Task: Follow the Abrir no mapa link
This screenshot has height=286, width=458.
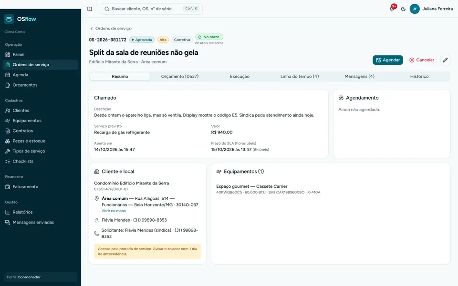Action: pyautogui.click(x=114, y=211)
